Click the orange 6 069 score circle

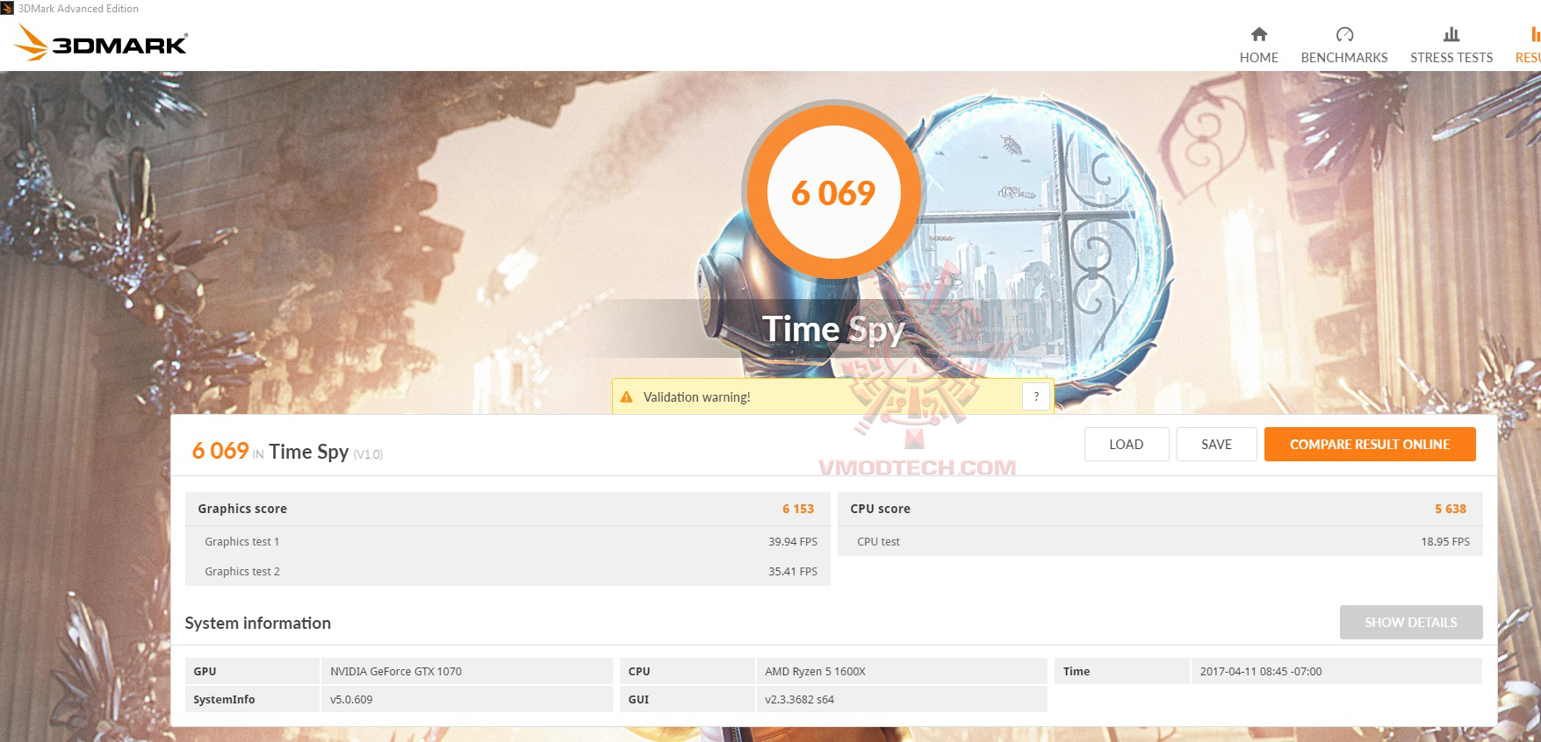pyautogui.click(x=833, y=192)
